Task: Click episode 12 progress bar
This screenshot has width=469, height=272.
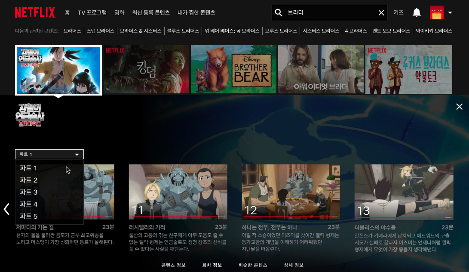Action: [x=291, y=217]
